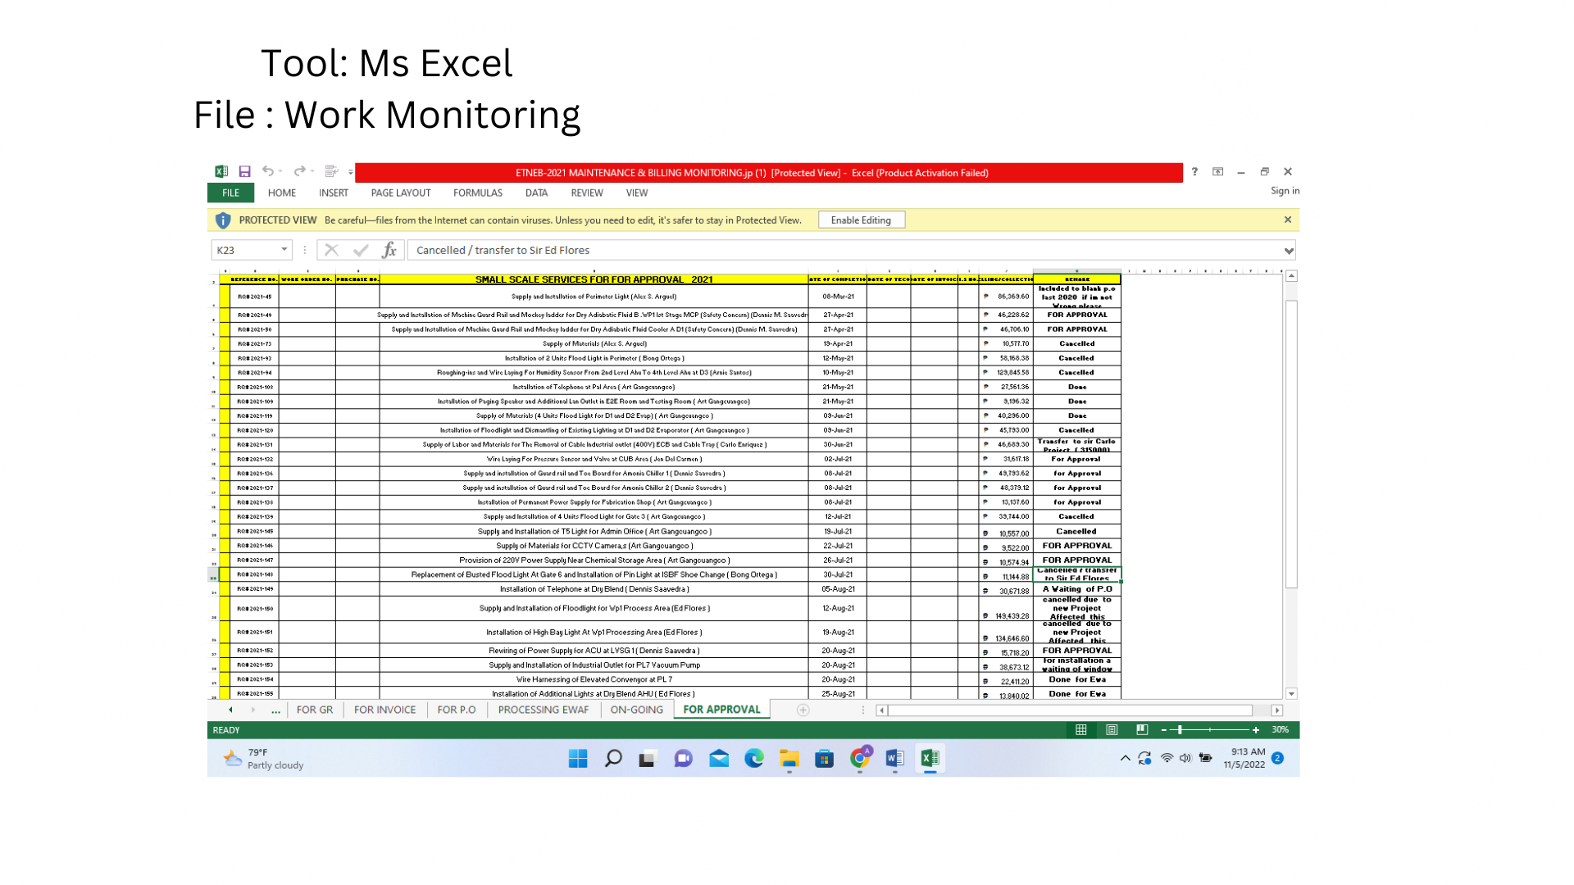The width and height of the screenshot is (1574, 885).
Task: Open Excel Help question mark icon
Action: 1194,171
